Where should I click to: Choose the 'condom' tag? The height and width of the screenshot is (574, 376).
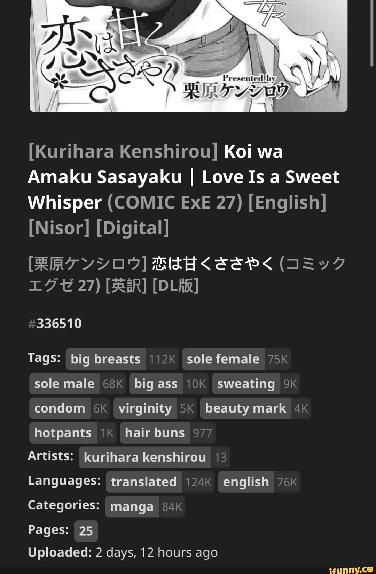[x=60, y=408]
